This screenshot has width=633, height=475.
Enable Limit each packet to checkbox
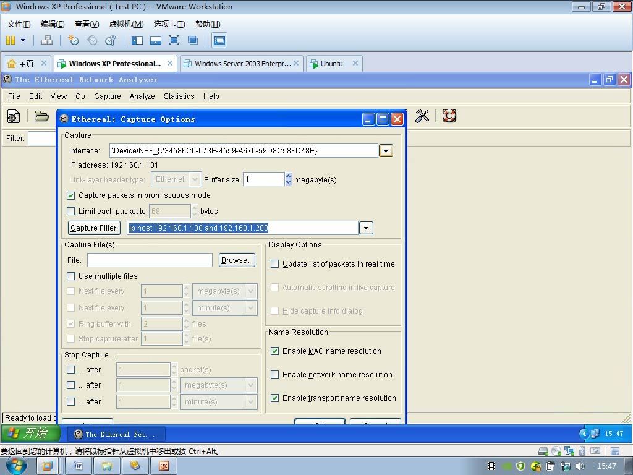[71, 212]
